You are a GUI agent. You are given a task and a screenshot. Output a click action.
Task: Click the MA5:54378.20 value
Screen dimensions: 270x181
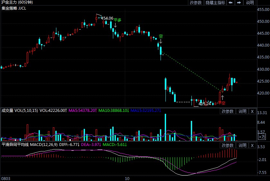point(83,111)
